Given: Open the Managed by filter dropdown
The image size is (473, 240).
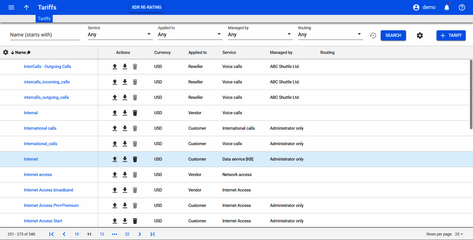Looking at the screenshot, I should pos(260,35).
